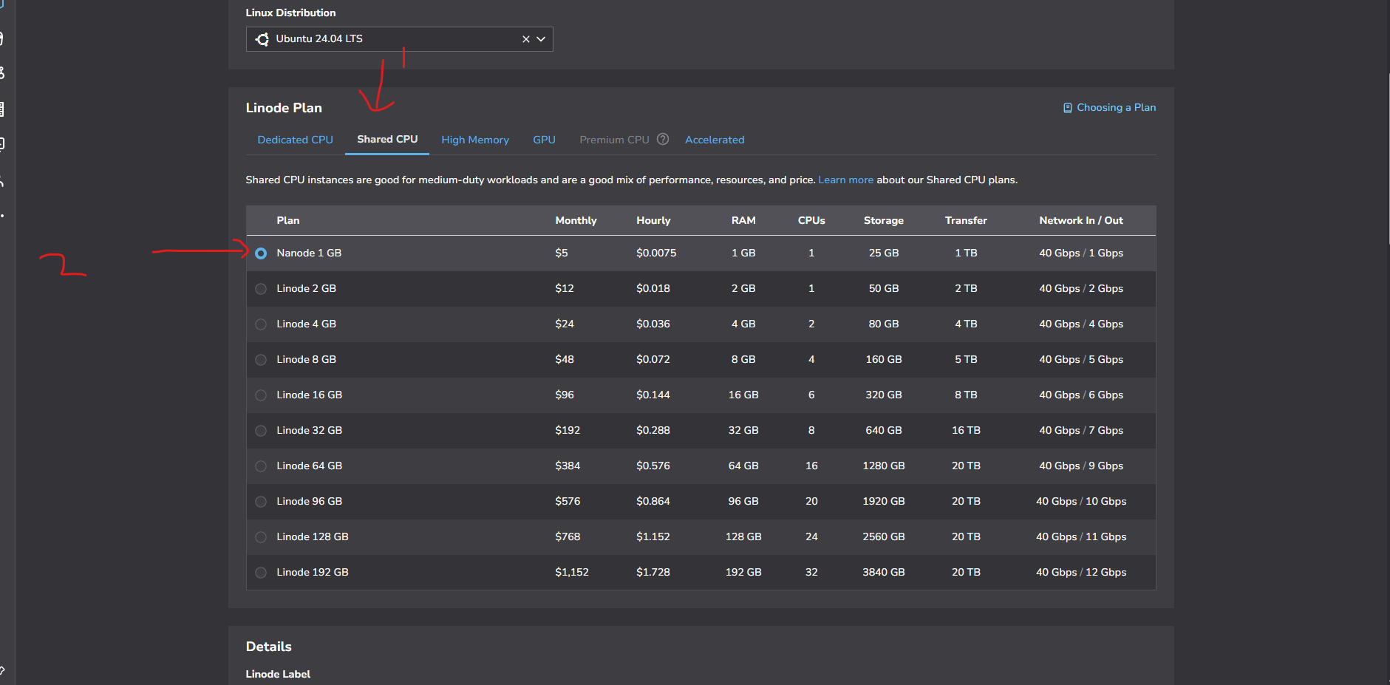The image size is (1390, 685).
Task: Click the Linux Distribution field label
Action: tap(290, 13)
